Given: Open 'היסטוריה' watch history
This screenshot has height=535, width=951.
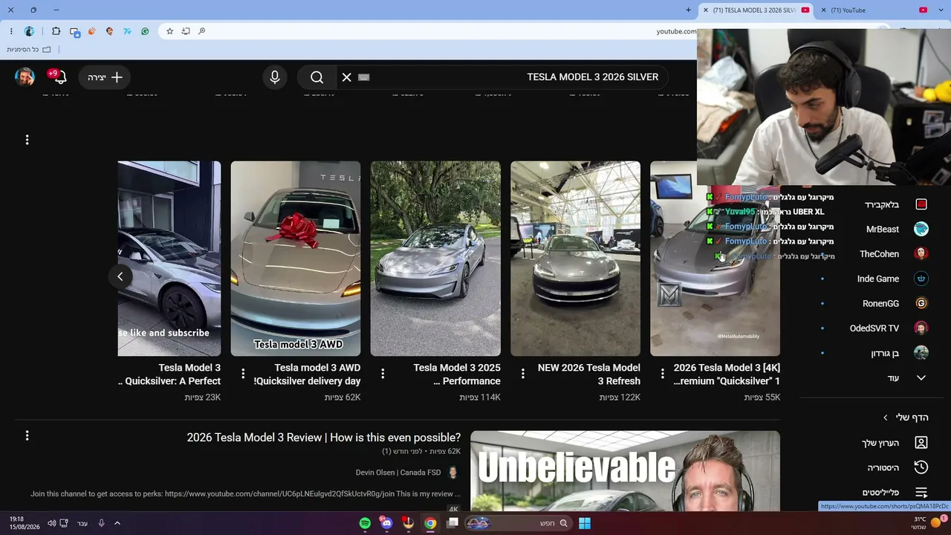Looking at the screenshot, I should [x=898, y=467].
